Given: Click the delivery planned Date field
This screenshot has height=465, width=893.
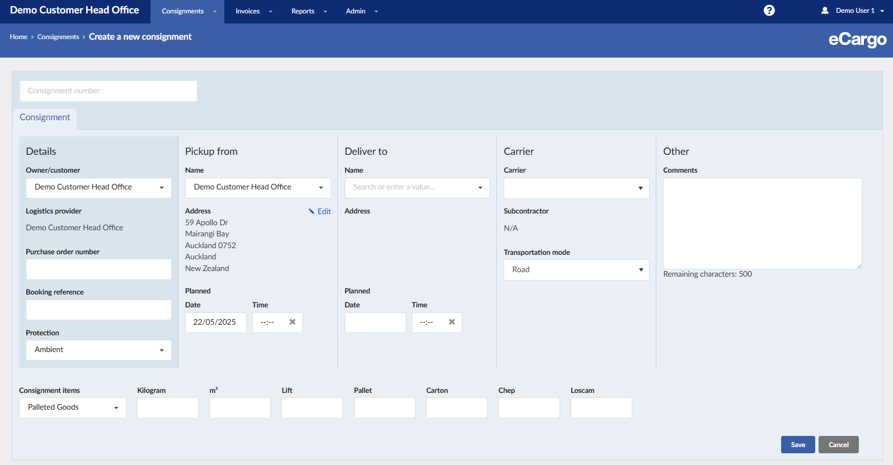Looking at the screenshot, I should pos(375,322).
